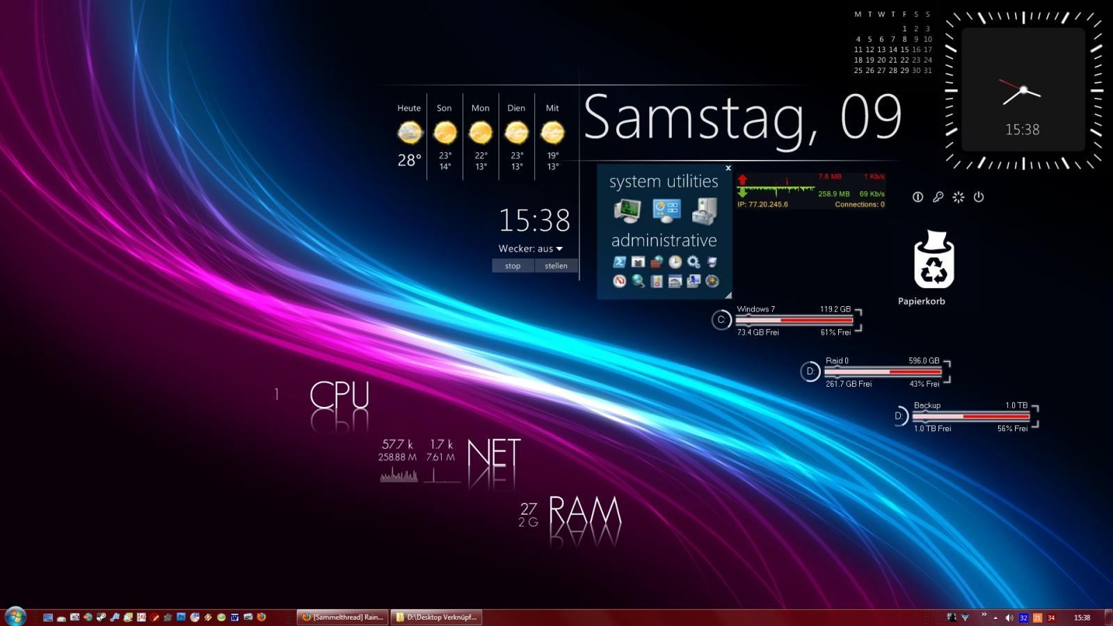Click the Task Scheduler clock icon
This screenshot has width=1113, height=626.
pyautogui.click(x=675, y=262)
